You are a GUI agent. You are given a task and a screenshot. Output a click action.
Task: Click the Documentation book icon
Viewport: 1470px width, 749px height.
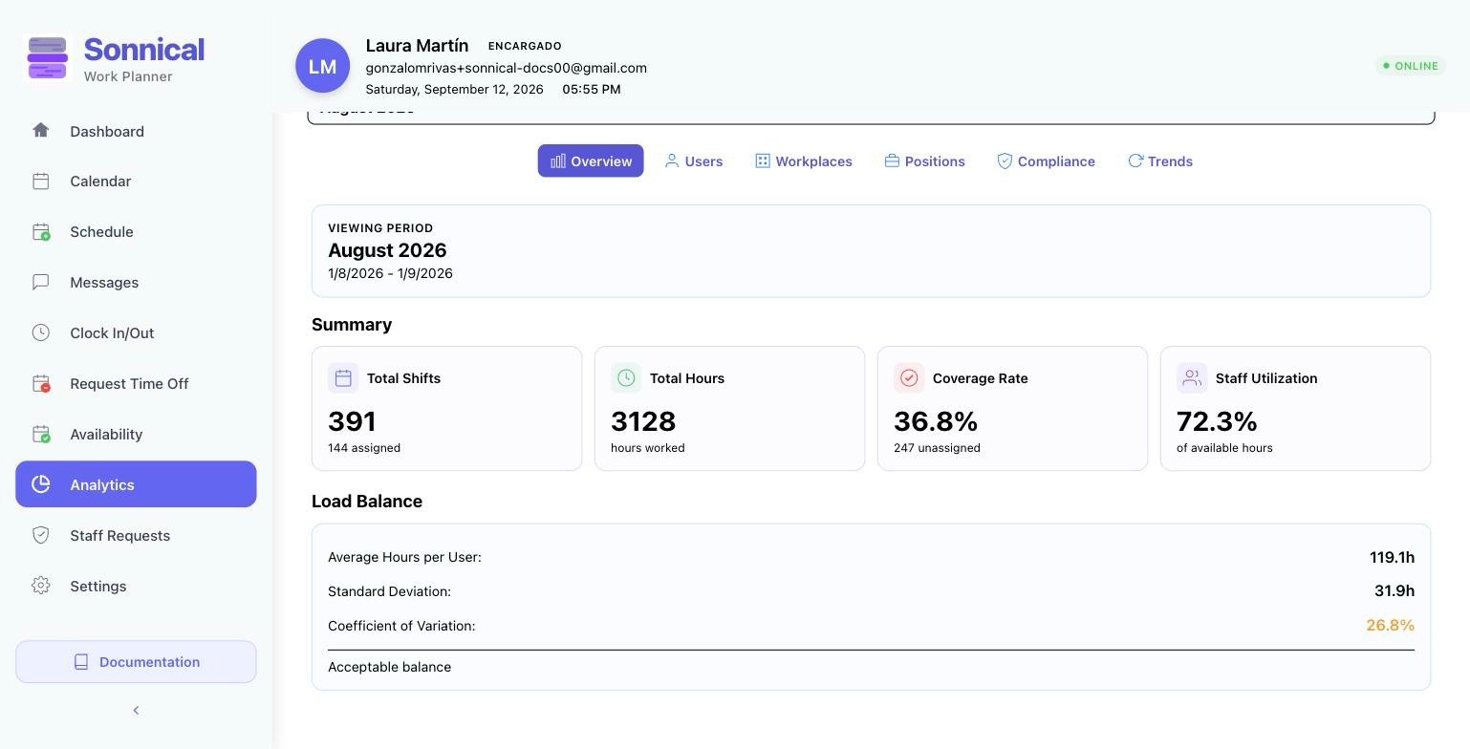[x=81, y=662]
